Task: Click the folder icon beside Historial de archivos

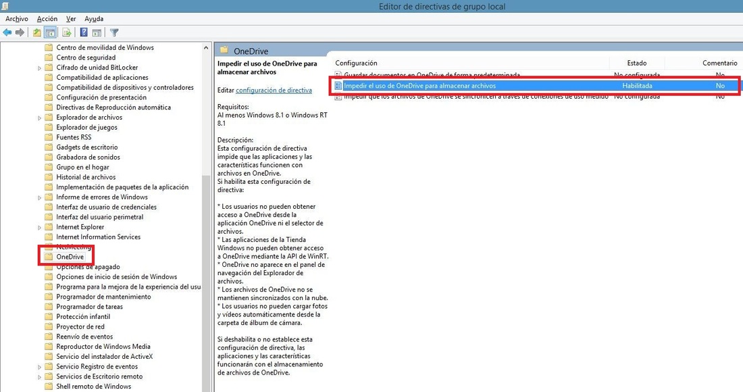Action: 49,177
